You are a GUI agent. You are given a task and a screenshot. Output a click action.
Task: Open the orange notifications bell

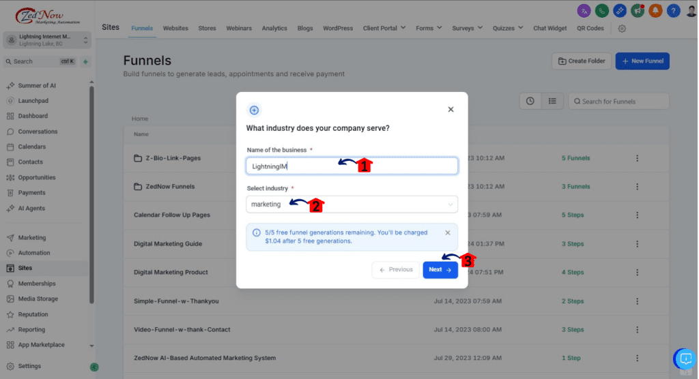(655, 11)
